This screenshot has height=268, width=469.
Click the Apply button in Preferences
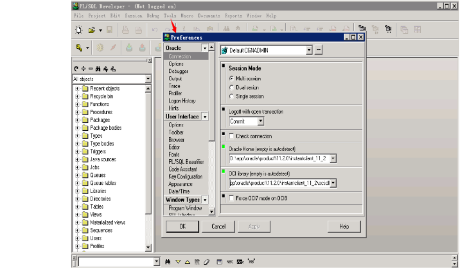(254, 226)
